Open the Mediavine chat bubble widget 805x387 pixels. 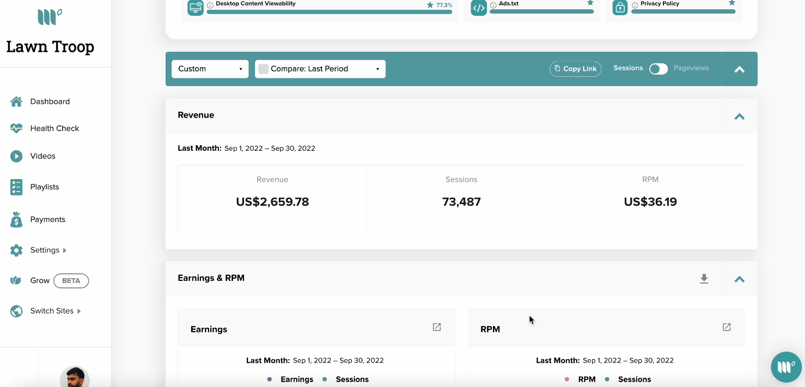coord(786,367)
